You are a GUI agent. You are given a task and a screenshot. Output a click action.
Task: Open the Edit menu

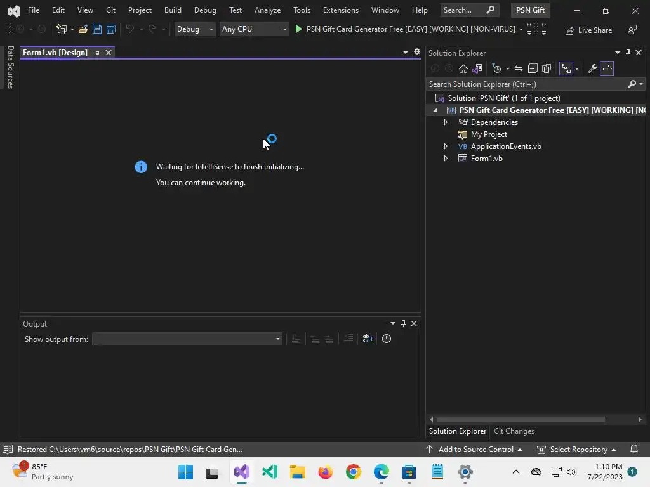click(58, 10)
